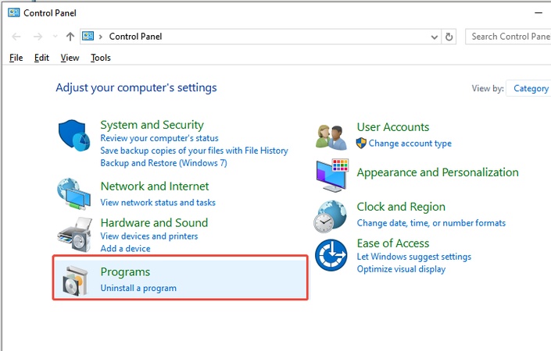Click Control Panel text in address bar
The width and height of the screenshot is (551, 351).
(135, 37)
